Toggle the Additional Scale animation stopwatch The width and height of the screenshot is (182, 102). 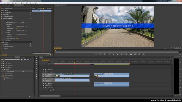click(6, 38)
